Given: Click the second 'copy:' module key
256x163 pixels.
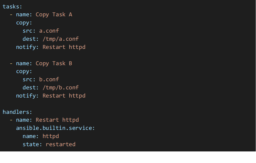Looking at the screenshot, I should pos(24,72).
